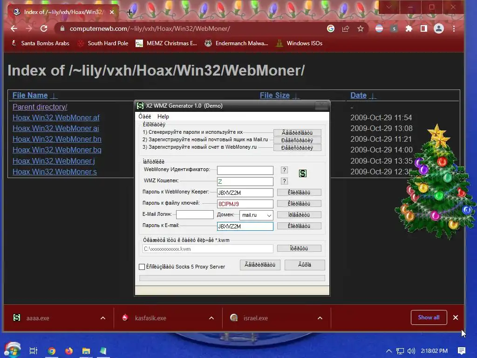
Task: Open the first menu in WMZ Generator
Action: tap(145, 116)
